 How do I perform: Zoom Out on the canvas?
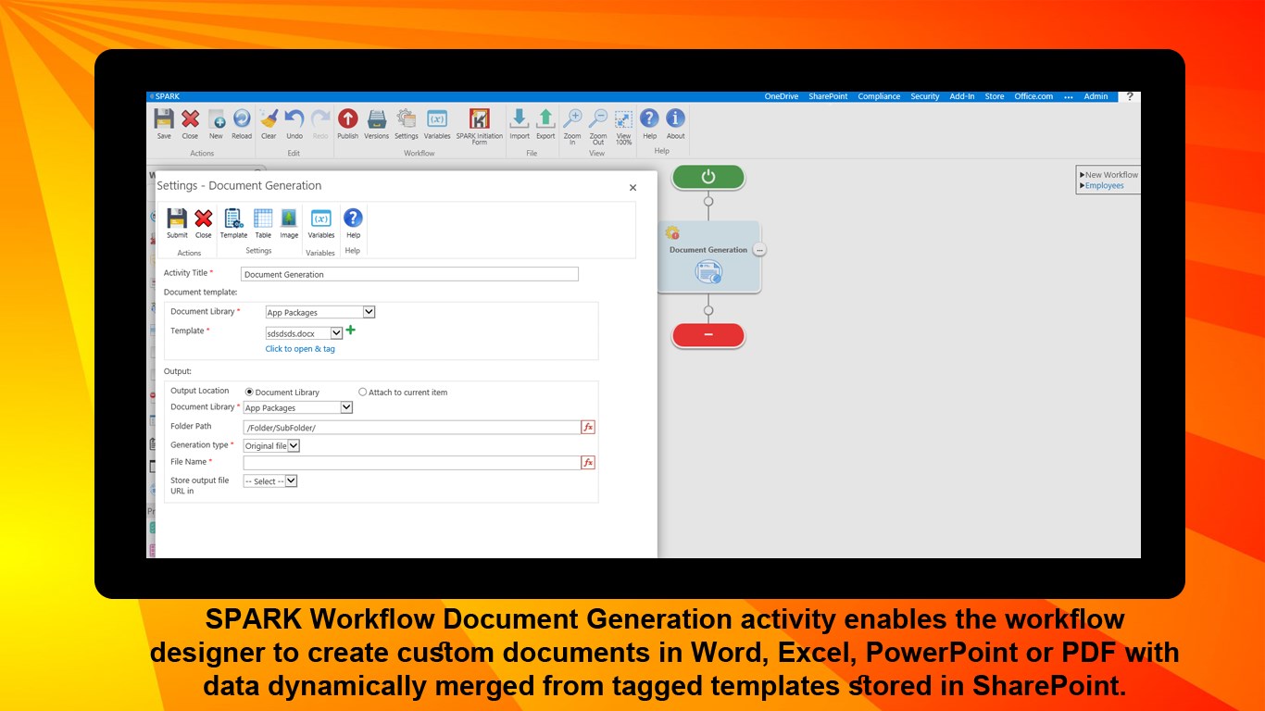pos(598,126)
